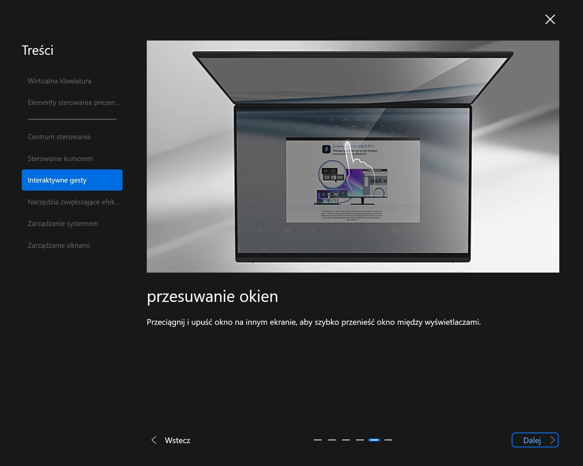
Task: Open the Sterowanie kursorem topic
Action: point(60,159)
